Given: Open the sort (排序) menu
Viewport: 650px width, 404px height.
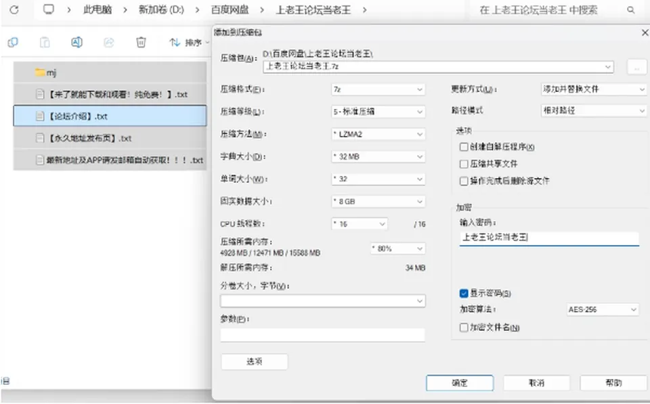Looking at the screenshot, I should 189,42.
